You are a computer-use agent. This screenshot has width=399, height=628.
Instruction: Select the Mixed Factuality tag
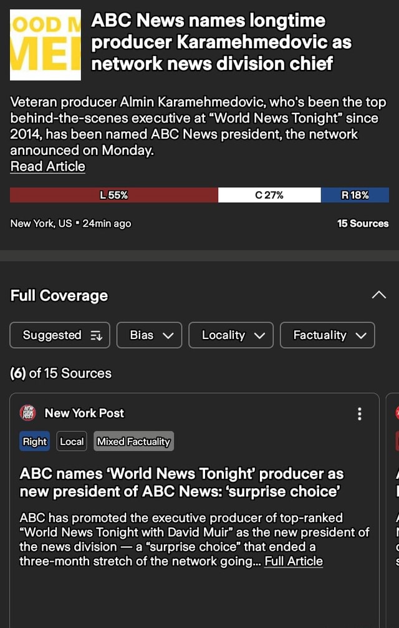133,441
